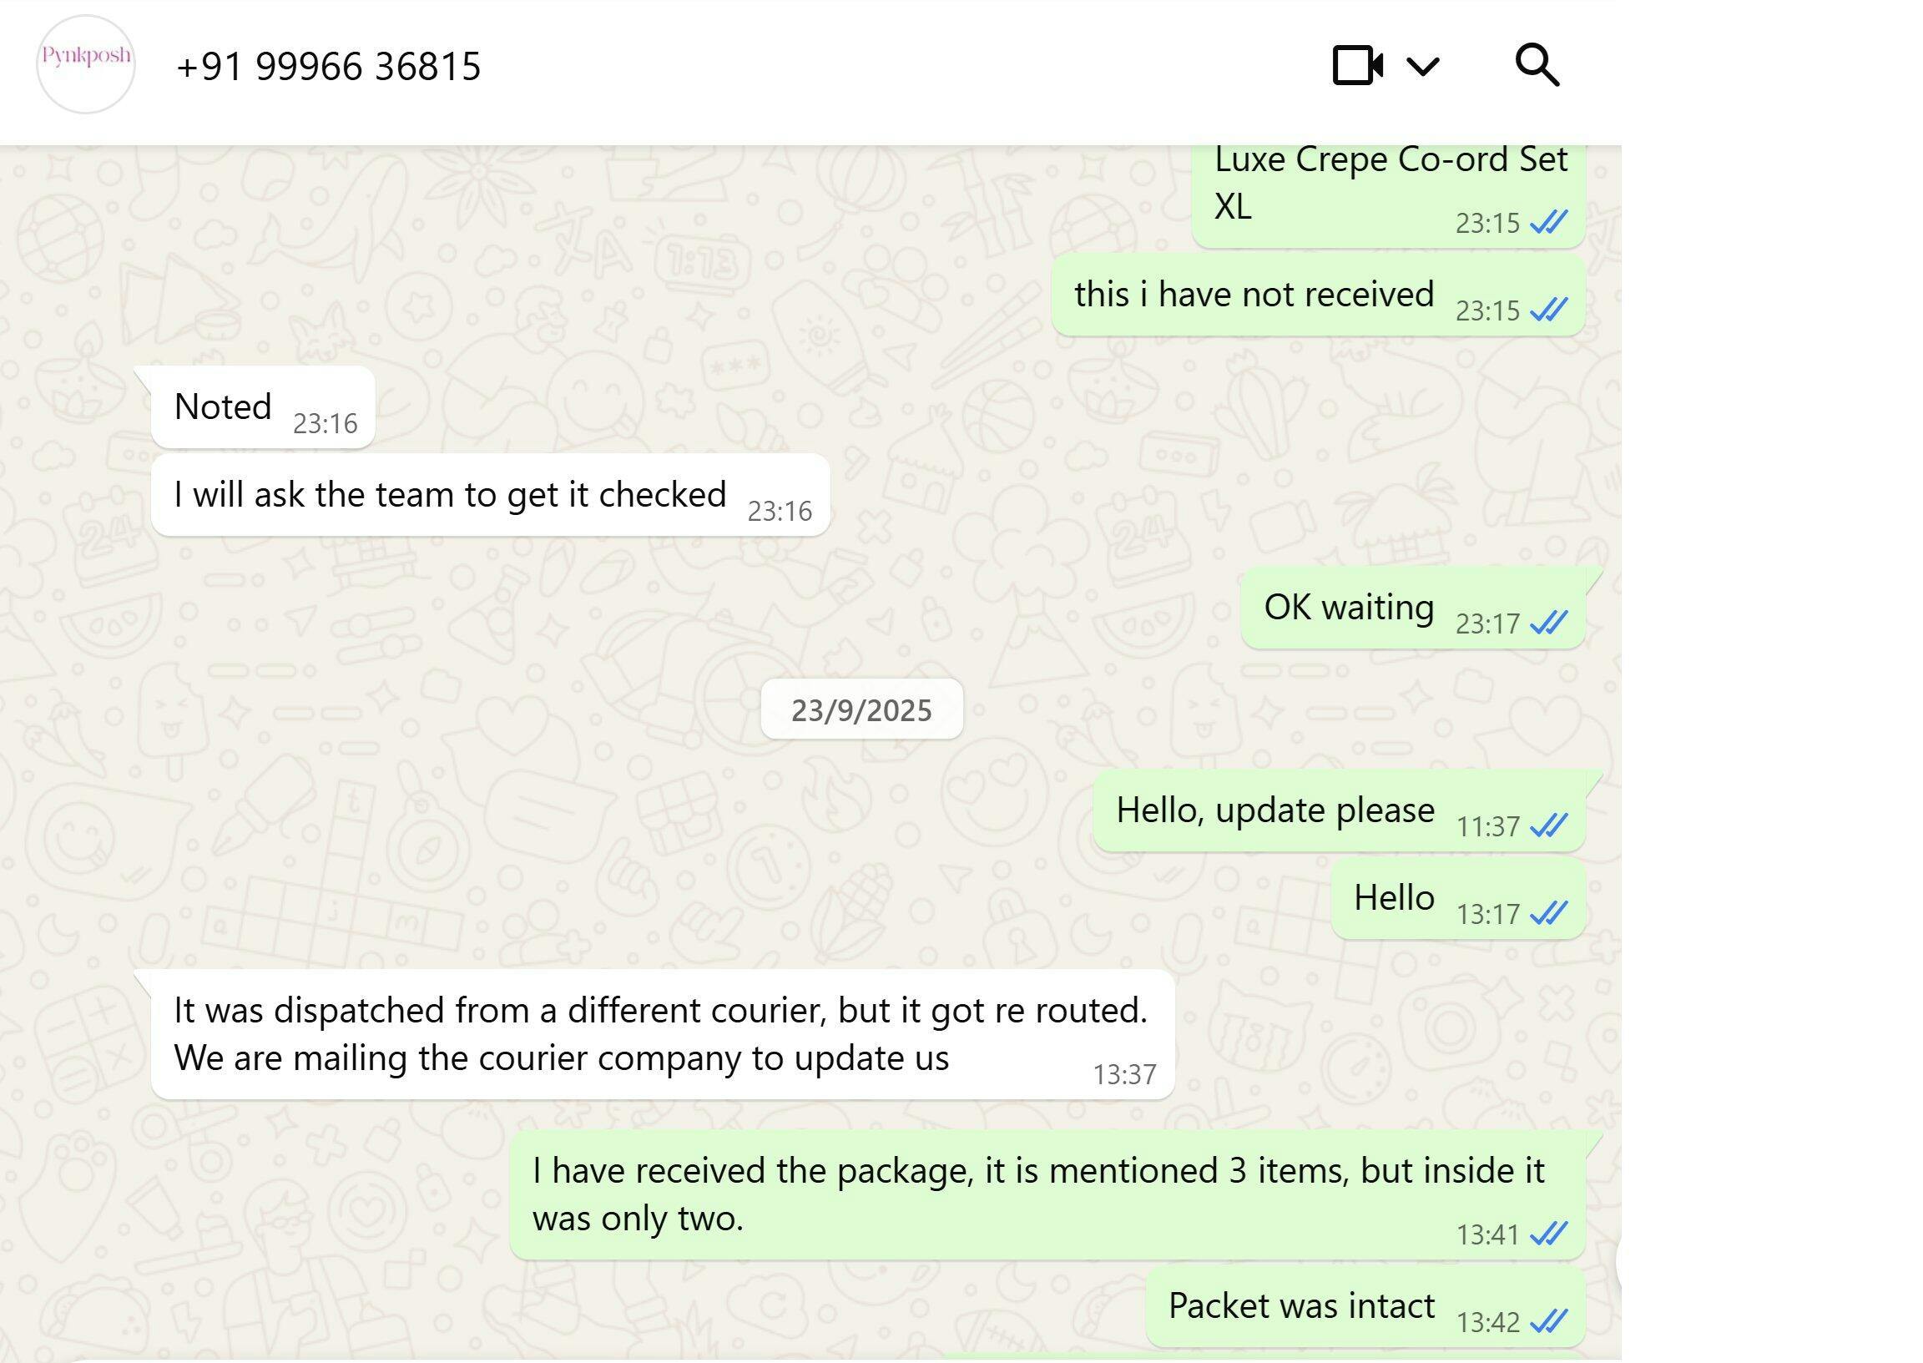The image size is (1923, 1363).
Task: Click read ticks on 'this i have not received'
Action: pyautogui.click(x=1549, y=310)
